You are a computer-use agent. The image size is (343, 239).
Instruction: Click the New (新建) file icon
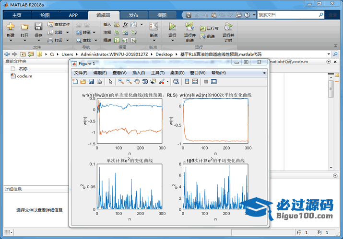coord(10,26)
